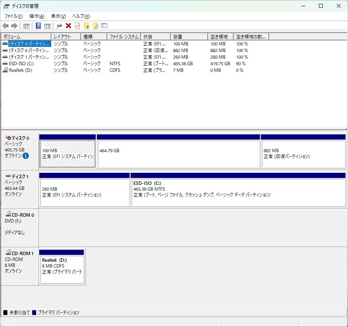The image size is (348, 327).
Task: Open the 操作(A) menu
Action: pyautogui.click(x=37, y=16)
